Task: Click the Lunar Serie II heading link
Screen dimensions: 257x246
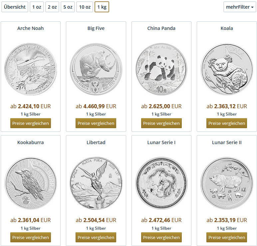Action: pos(227,142)
